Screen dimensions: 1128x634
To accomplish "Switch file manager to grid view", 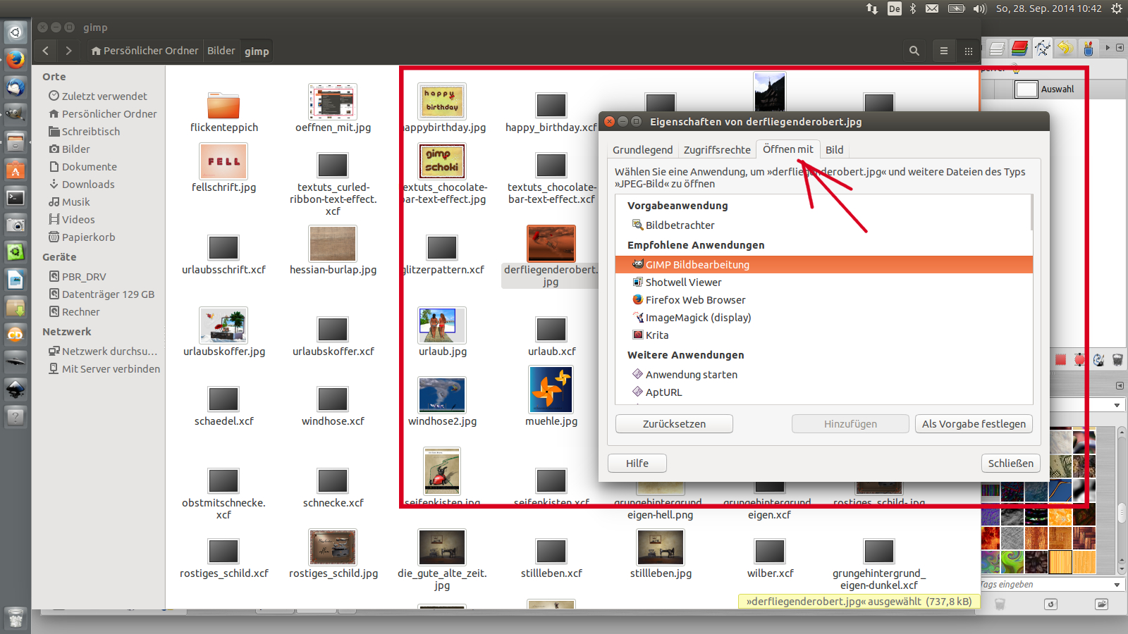I will (969, 51).
